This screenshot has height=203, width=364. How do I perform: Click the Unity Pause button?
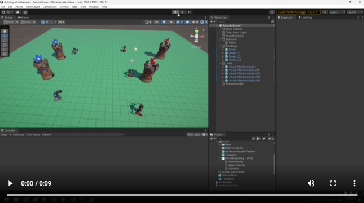tap(182, 12)
